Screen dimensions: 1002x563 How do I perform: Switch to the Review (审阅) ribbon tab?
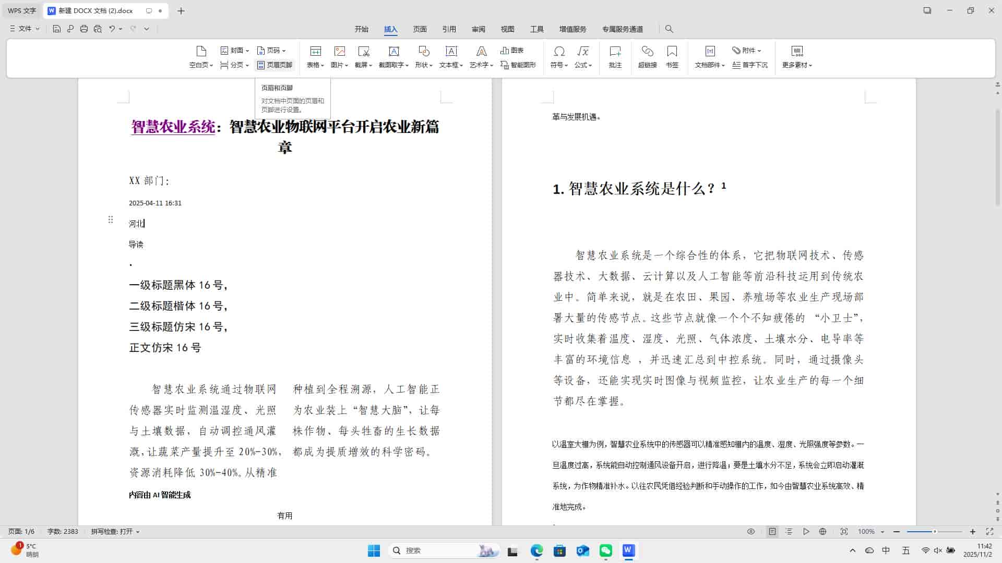coord(478,29)
